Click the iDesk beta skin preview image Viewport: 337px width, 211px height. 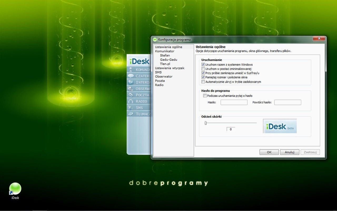click(x=280, y=126)
